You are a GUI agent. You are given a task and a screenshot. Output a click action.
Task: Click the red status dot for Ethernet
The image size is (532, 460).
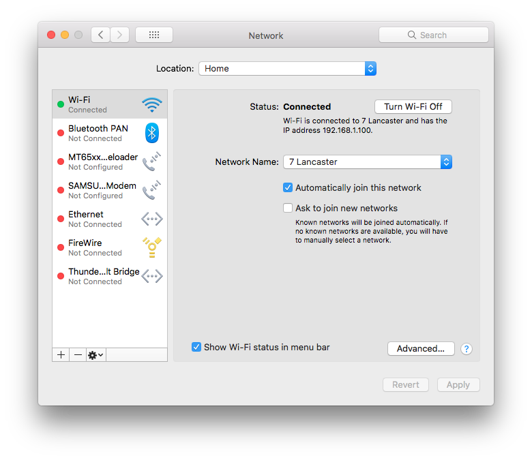(61, 219)
